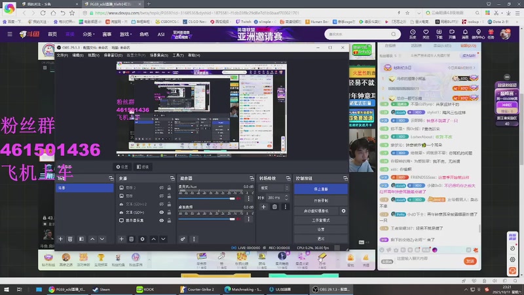Open advanced audio properties gears in mixer
Screen dimensions: 524x295
(x=183, y=239)
